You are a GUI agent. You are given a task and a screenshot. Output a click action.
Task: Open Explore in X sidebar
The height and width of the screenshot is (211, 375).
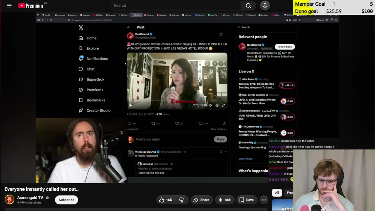coord(89,48)
